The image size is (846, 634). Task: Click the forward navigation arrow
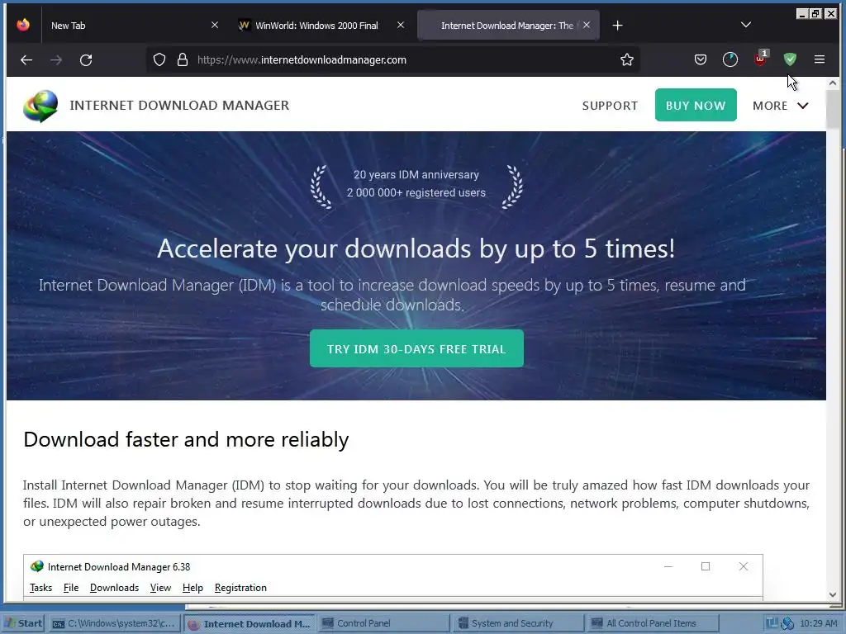(56, 59)
